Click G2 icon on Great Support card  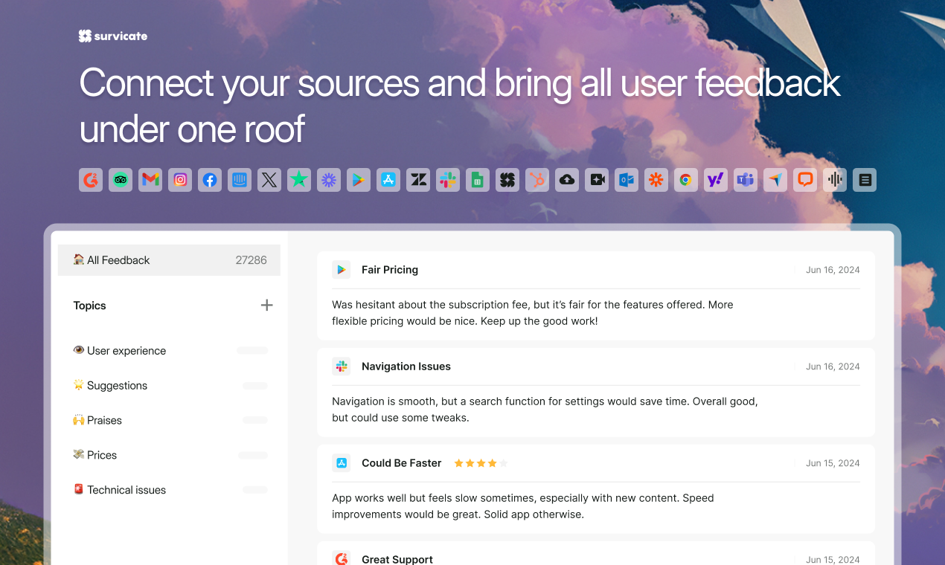click(x=342, y=558)
